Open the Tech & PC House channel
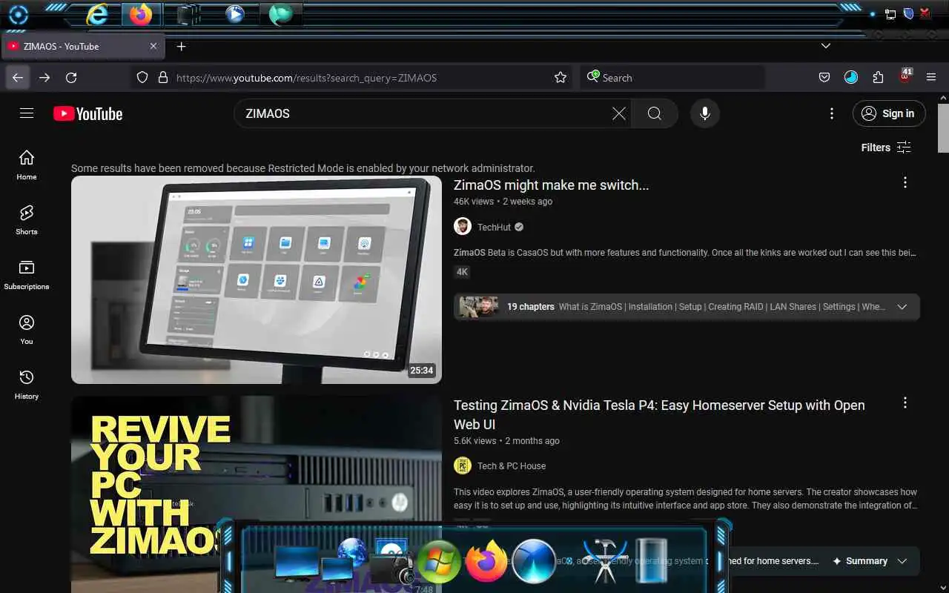The width and height of the screenshot is (949, 593). pos(512,466)
